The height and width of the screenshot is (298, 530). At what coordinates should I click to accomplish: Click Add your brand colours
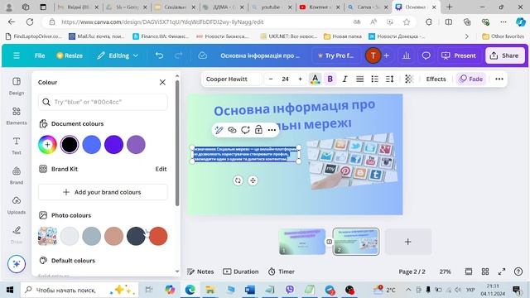tap(103, 192)
